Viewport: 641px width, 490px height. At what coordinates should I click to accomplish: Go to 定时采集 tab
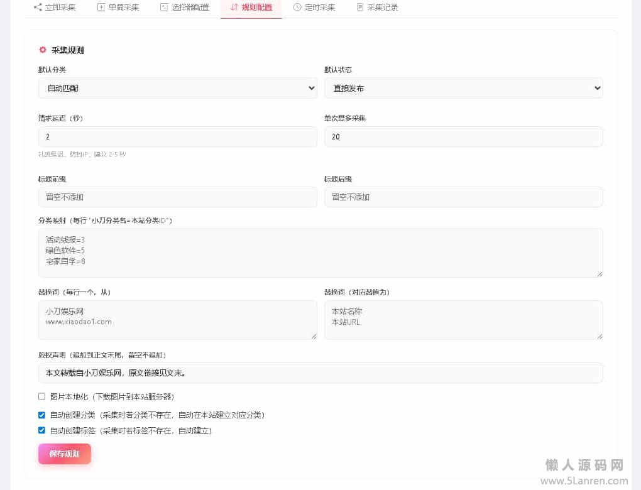314,8
